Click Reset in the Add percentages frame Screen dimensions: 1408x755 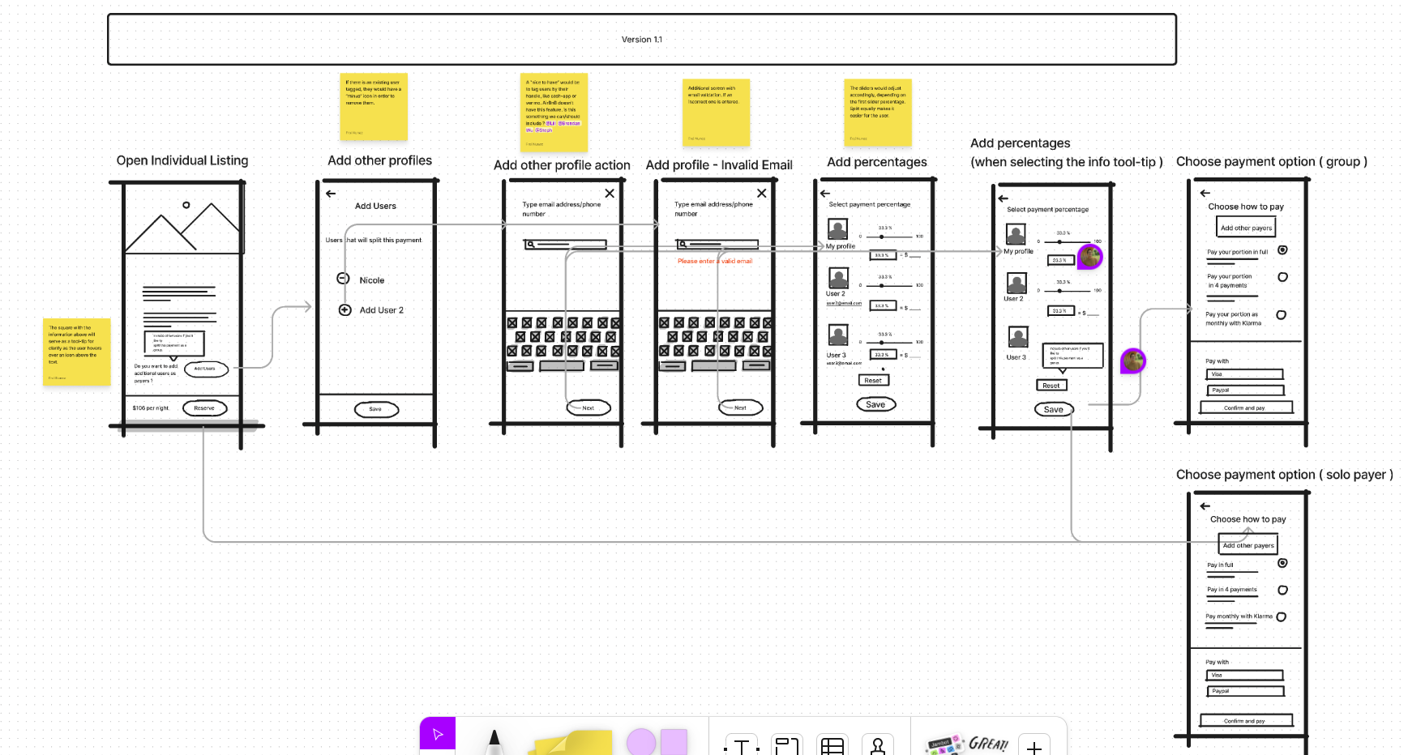pyautogui.click(x=873, y=380)
